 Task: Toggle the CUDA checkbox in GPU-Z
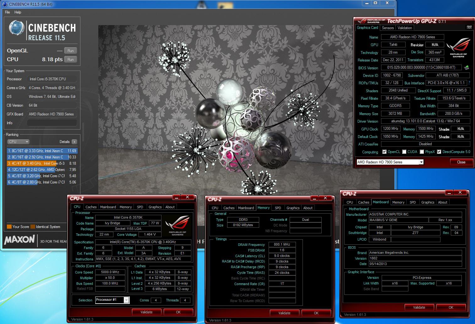(x=404, y=152)
